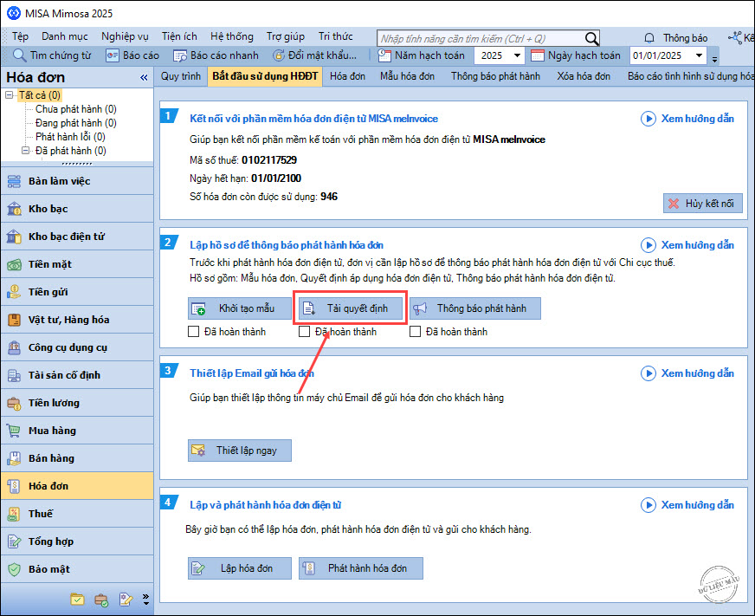Click the Tiền mặt cash icon

coord(14,264)
